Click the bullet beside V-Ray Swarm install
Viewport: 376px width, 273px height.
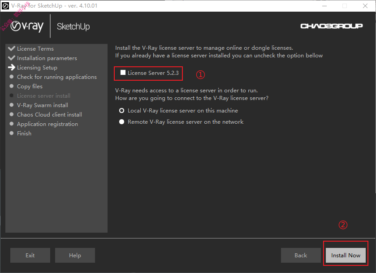coord(12,105)
